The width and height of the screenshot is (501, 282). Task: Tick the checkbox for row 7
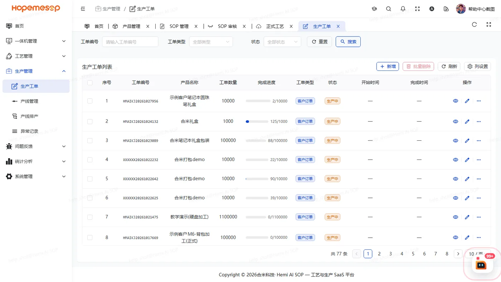[90, 217]
